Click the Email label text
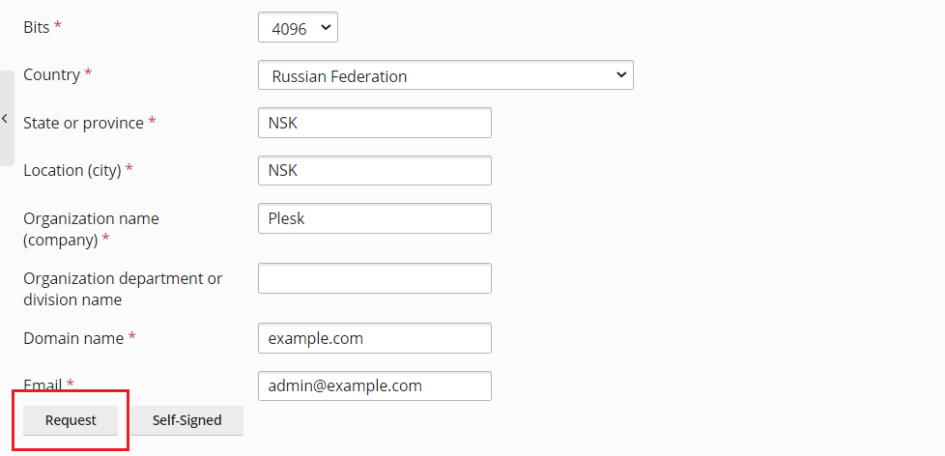The width and height of the screenshot is (945, 456). click(x=43, y=385)
